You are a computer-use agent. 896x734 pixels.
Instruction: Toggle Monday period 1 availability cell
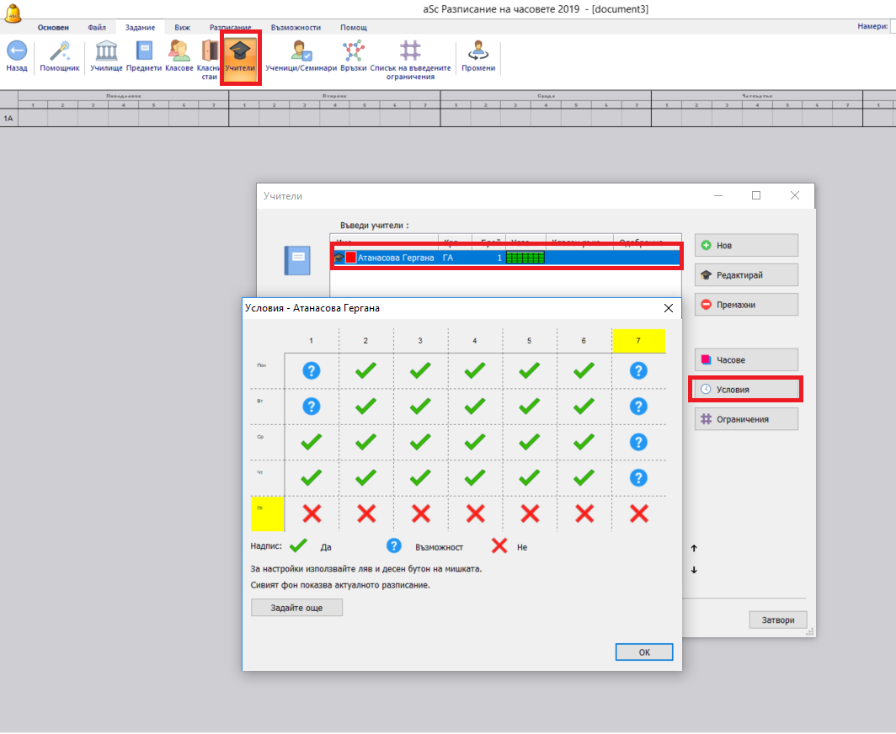point(312,370)
